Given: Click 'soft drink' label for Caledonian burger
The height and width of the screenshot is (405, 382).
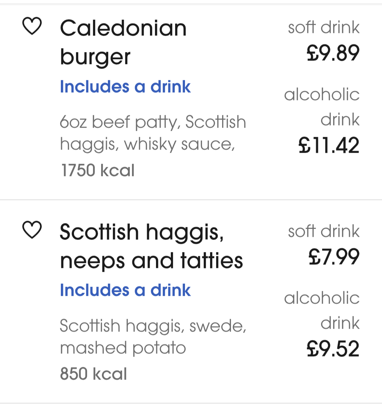Looking at the screenshot, I should click(324, 28).
